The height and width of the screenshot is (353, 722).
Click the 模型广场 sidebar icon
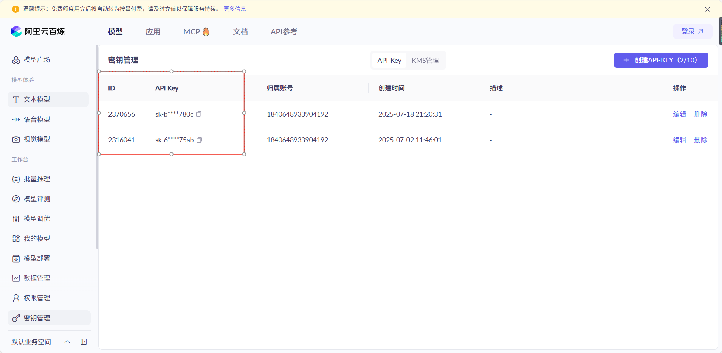click(16, 60)
